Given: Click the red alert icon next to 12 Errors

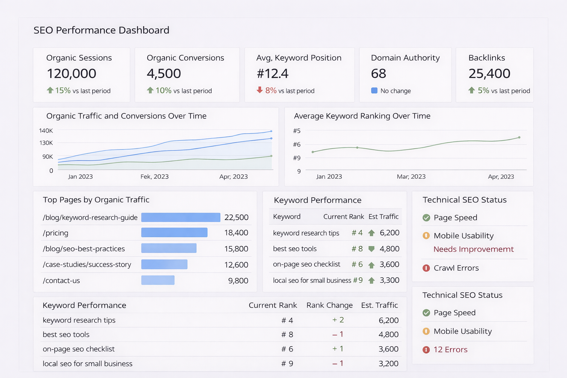Looking at the screenshot, I should [x=426, y=350].
